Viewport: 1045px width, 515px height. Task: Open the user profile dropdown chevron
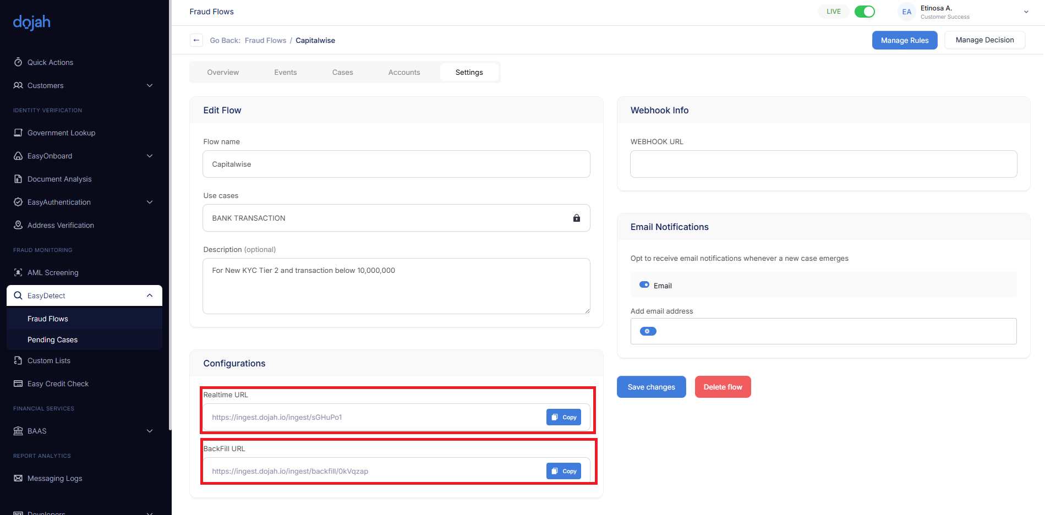point(1026,12)
